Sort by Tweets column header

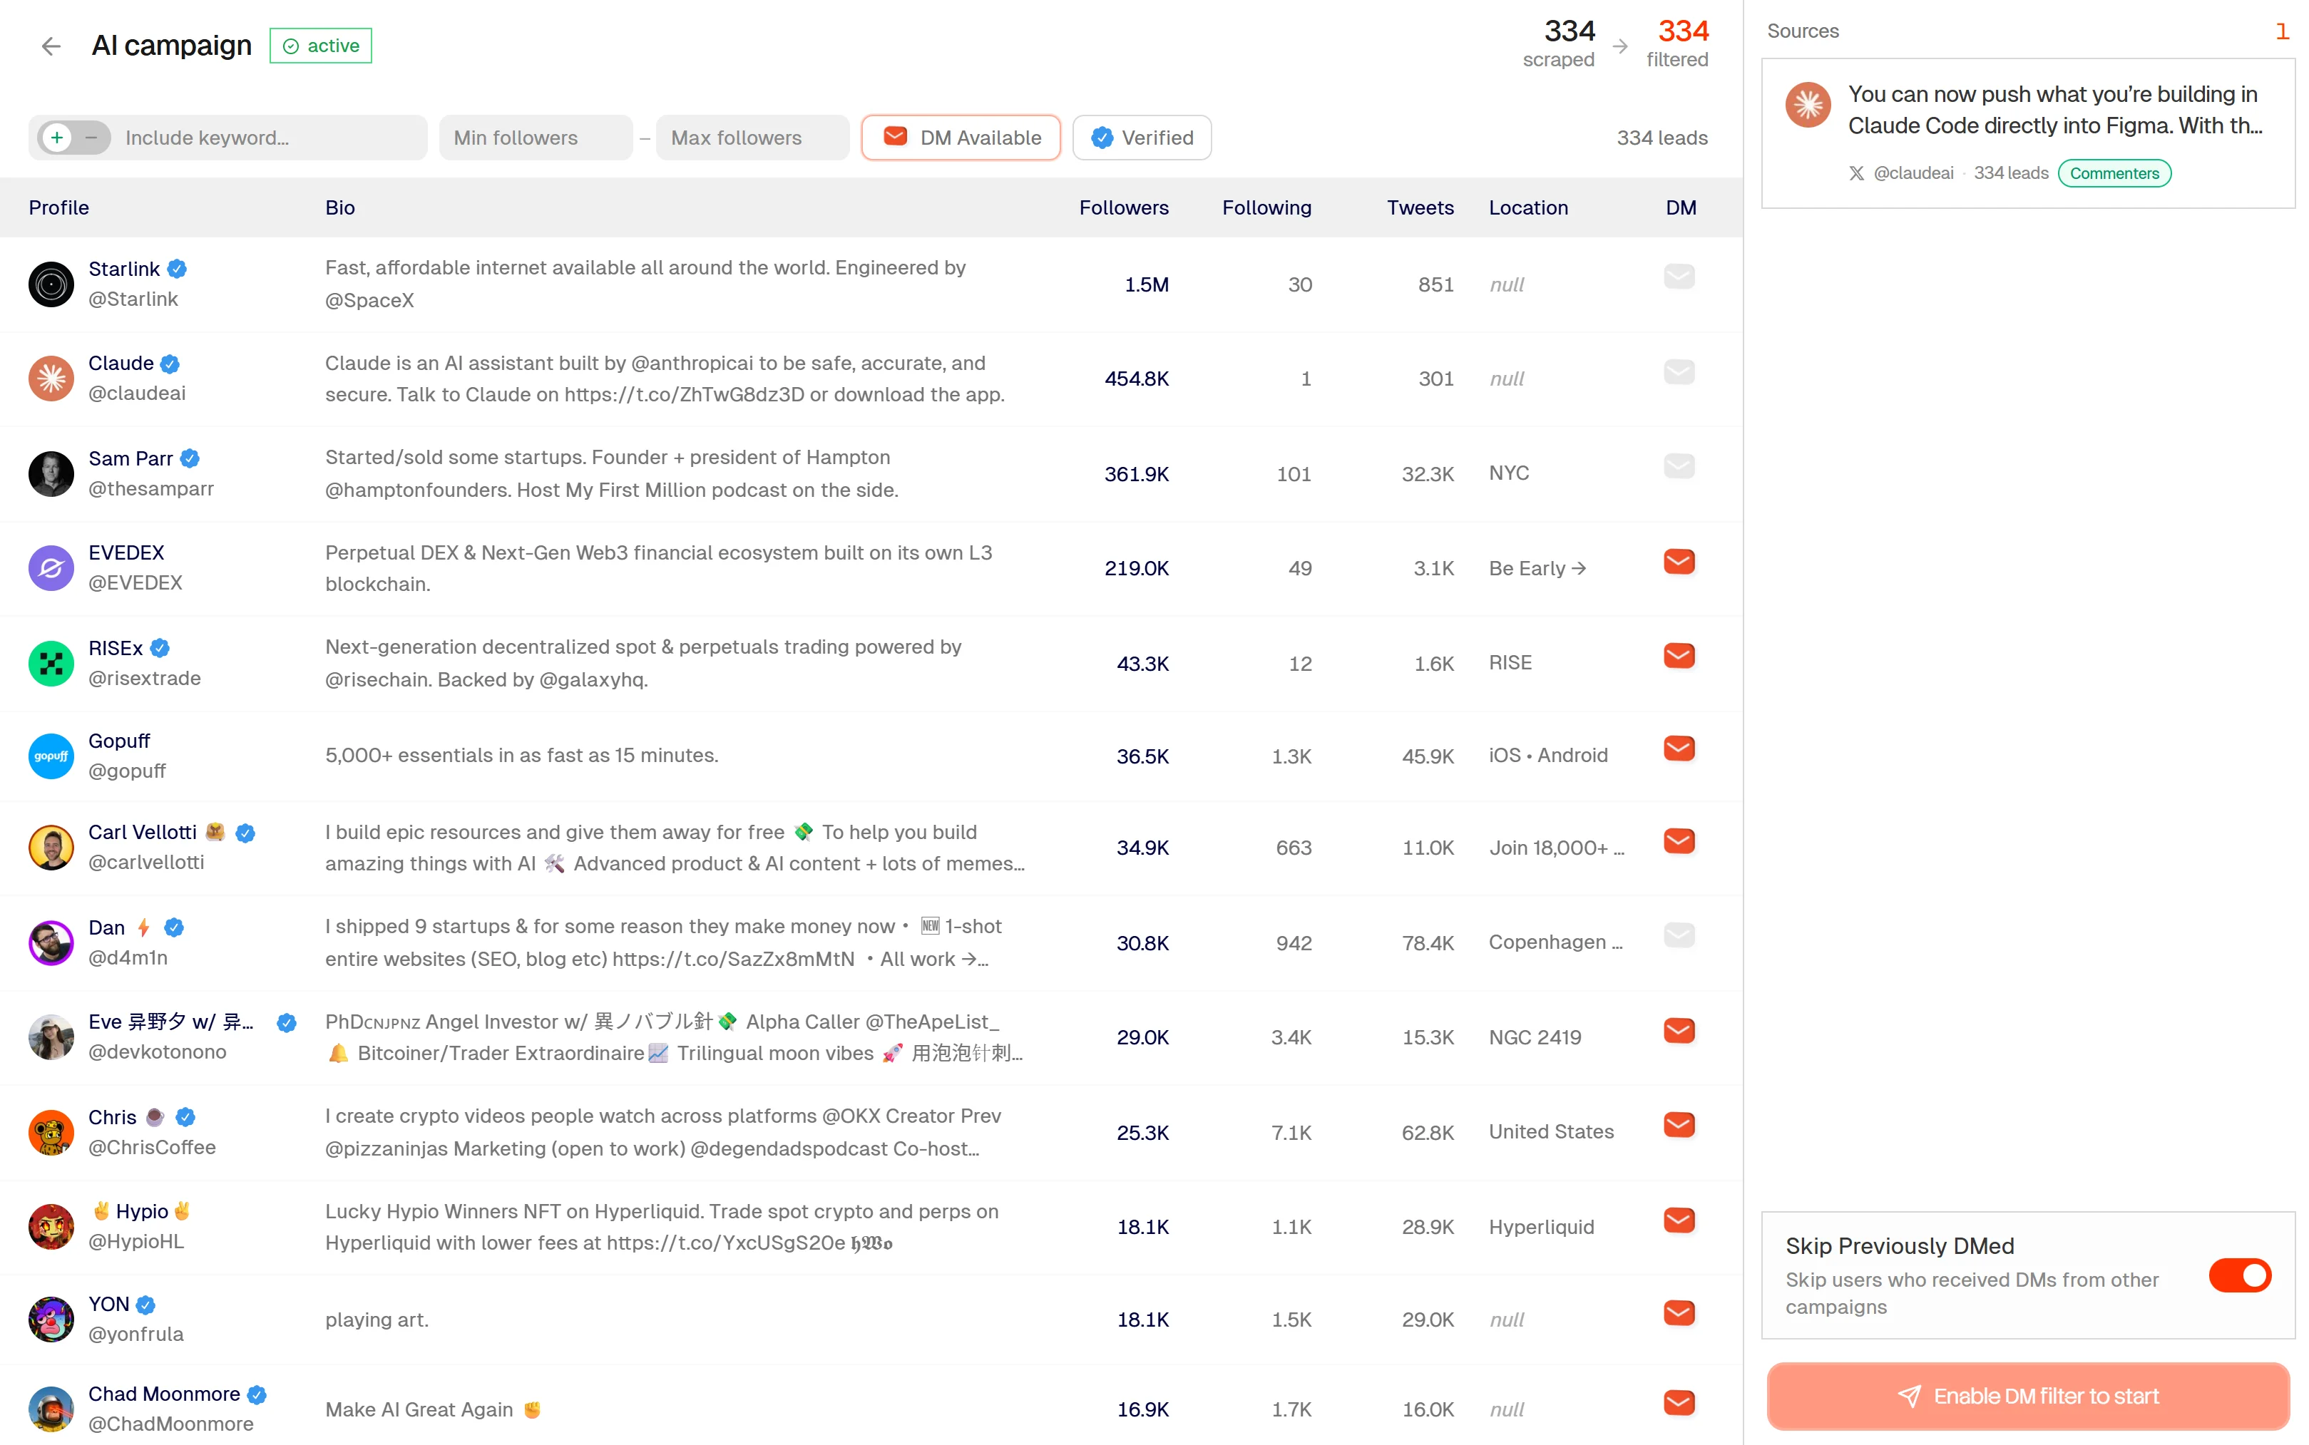(1419, 207)
